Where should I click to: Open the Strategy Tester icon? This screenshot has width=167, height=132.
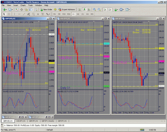(x=36, y=10)
